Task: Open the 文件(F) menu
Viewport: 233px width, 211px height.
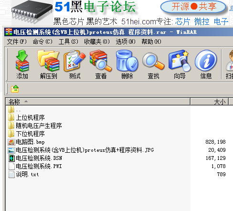Action: point(17,42)
